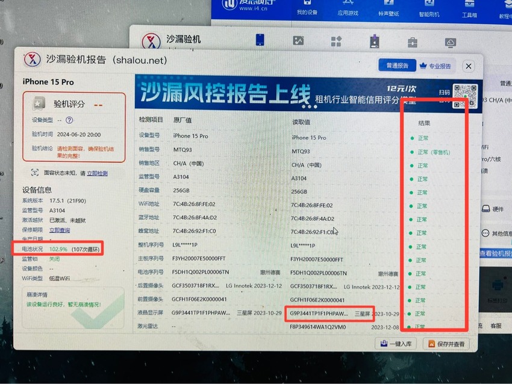Click the 结果 column header
Image resolution: width=512 pixels, height=384 pixels.
pyautogui.click(x=424, y=123)
